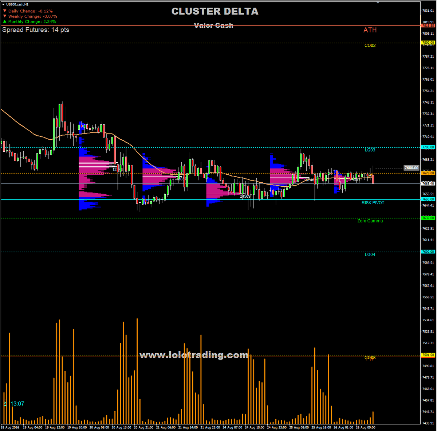Click the 7688.21 price scale value
This screenshot has height=431, width=437.
coord(428,160)
